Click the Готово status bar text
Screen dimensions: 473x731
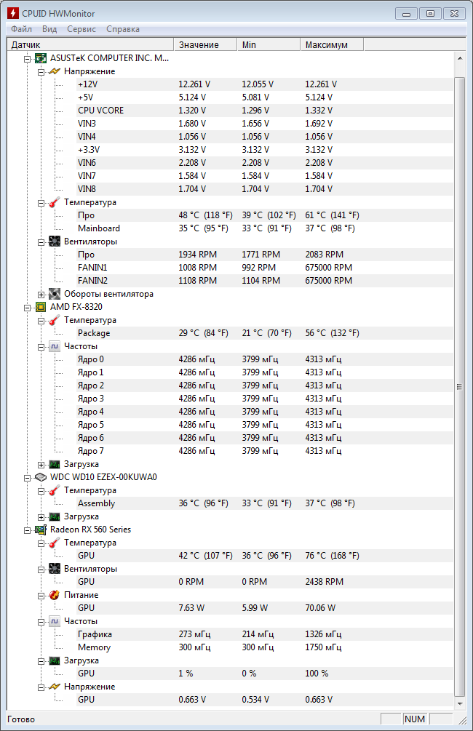tap(21, 719)
